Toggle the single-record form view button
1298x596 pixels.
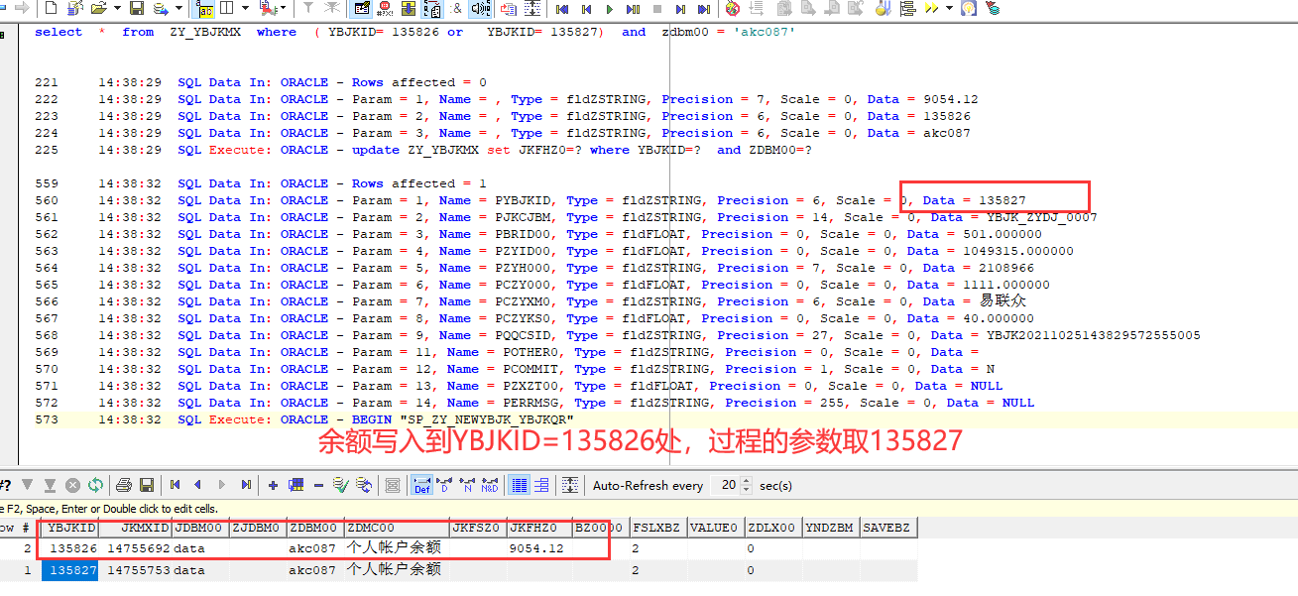(x=541, y=485)
